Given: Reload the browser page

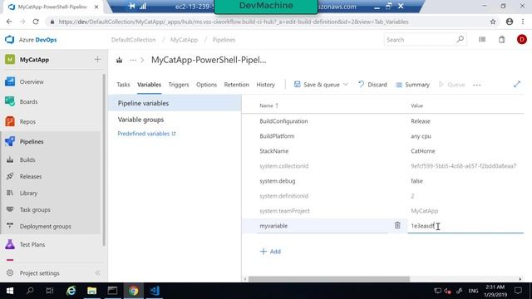Looking at the screenshot, I should tap(36, 22).
